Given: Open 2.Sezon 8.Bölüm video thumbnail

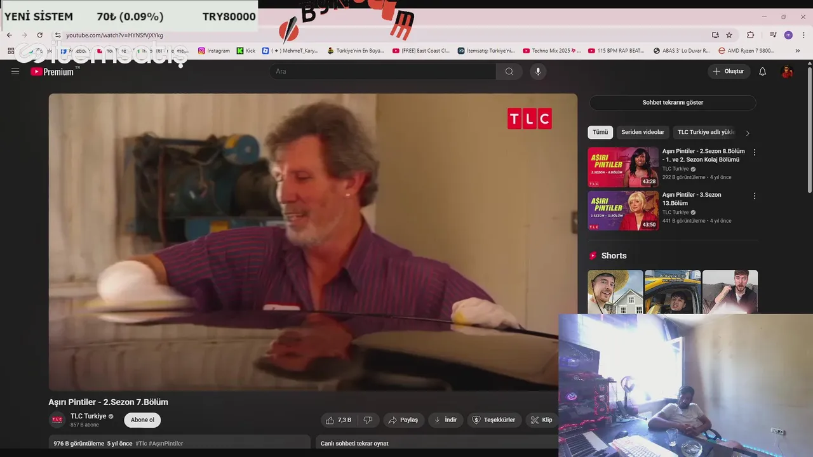Looking at the screenshot, I should (x=623, y=167).
